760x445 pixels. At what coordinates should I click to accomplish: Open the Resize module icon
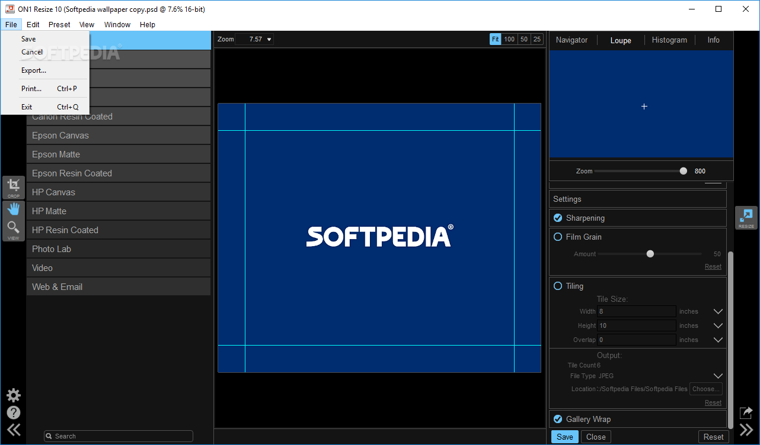(746, 218)
